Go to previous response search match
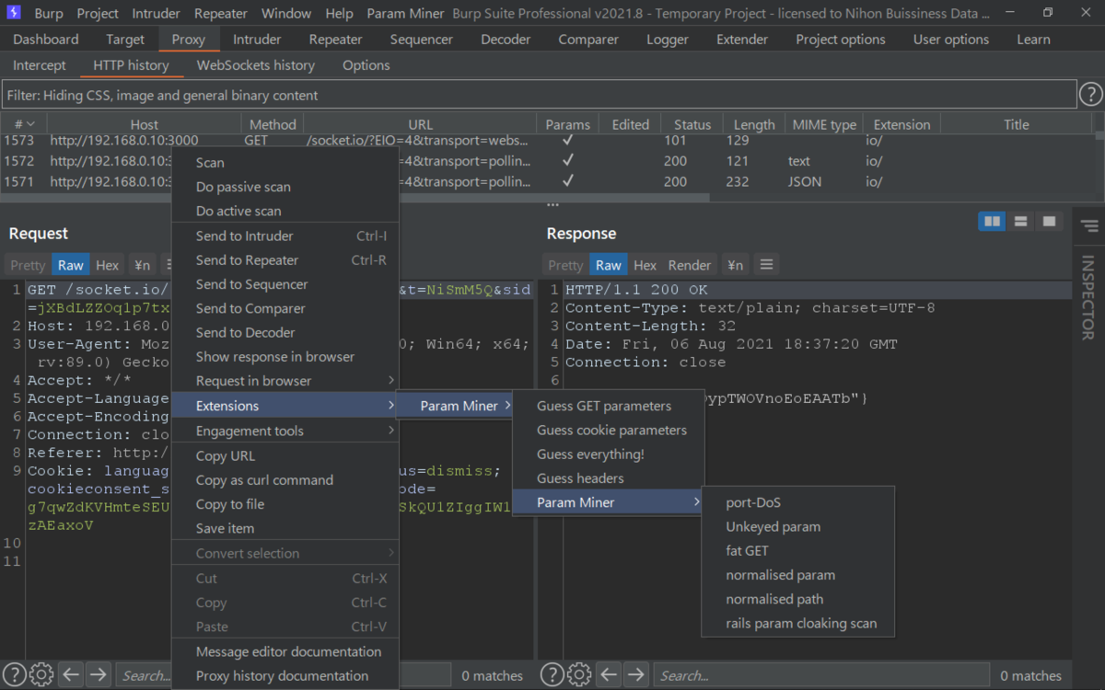Screen dimensions: 1105x690 pyautogui.click(x=609, y=674)
